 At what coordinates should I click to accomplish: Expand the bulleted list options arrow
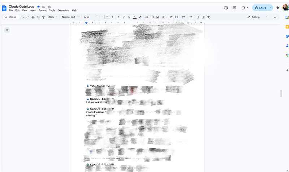[x=187, y=17]
